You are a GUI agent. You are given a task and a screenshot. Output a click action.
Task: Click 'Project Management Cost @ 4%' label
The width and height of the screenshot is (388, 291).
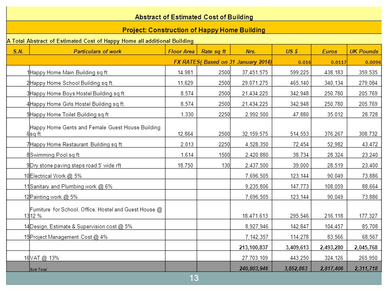[x=69, y=237]
